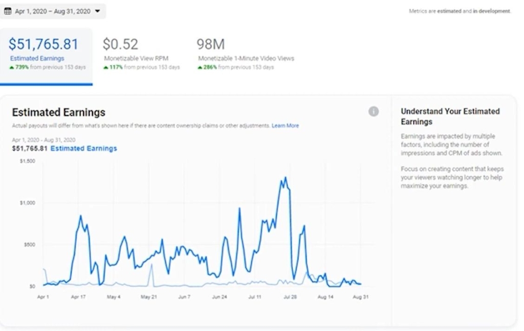Click Understand Your Estimated Earnings heading
Screen dimensions: 524x331
[x=450, y=116]
